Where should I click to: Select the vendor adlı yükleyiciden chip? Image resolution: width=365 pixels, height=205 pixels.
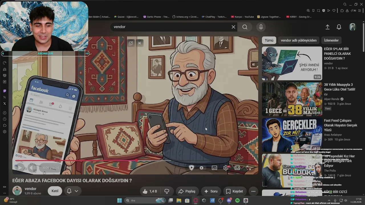pos(299,40)
